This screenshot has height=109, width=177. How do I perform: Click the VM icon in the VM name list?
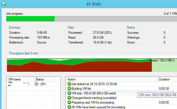(10, 84)
